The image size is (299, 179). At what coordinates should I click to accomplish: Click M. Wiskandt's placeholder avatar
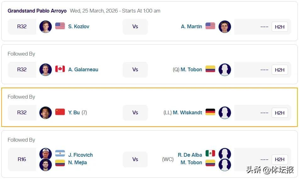click(225, 113)
